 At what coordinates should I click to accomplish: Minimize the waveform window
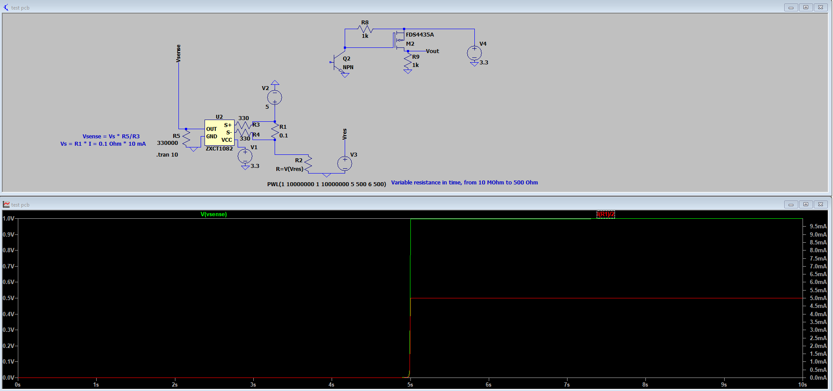(791, 204)
